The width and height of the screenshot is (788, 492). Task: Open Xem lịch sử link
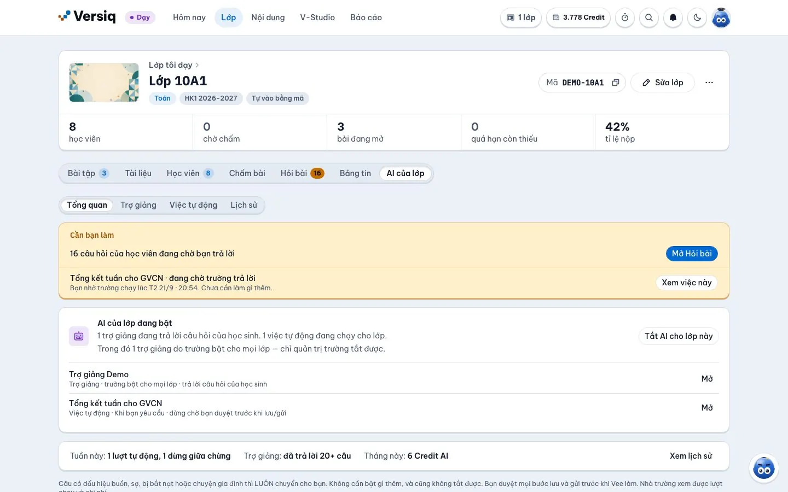pyautogui.click(x=691, y=456)
